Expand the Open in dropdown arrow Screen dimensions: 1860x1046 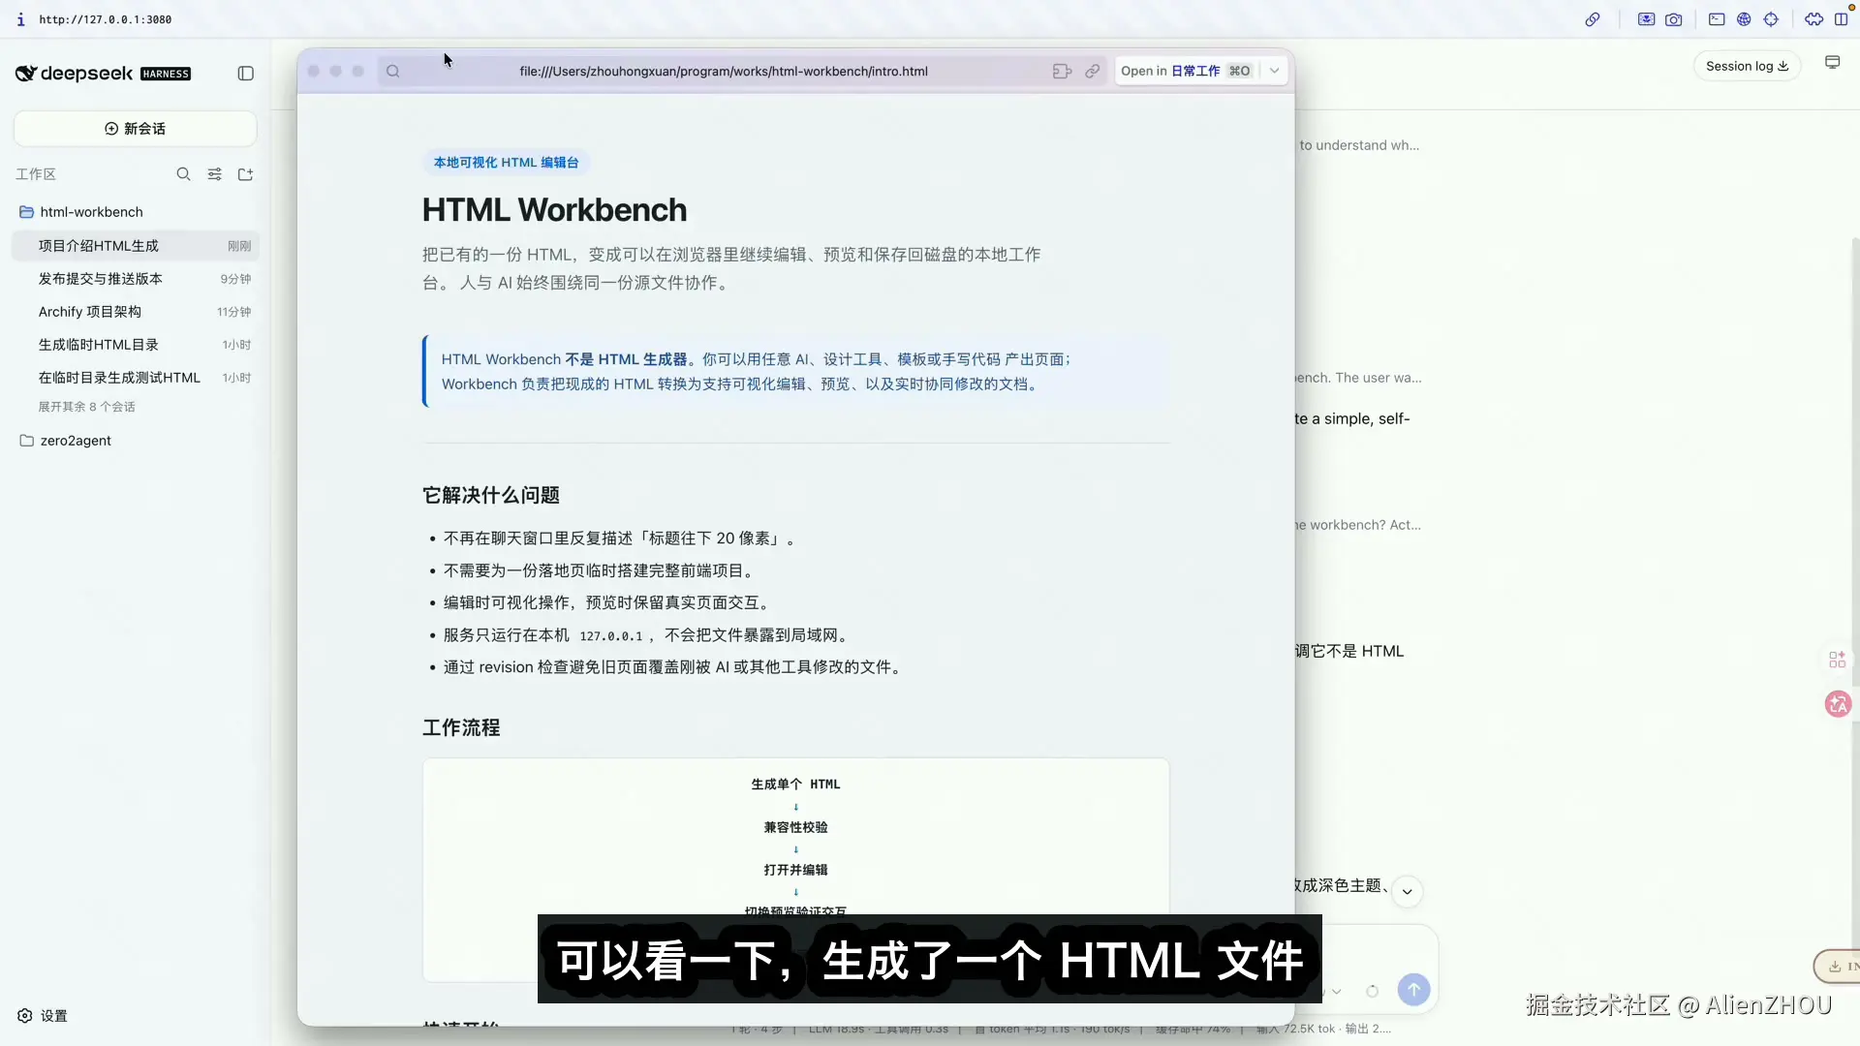point(1275,71)
